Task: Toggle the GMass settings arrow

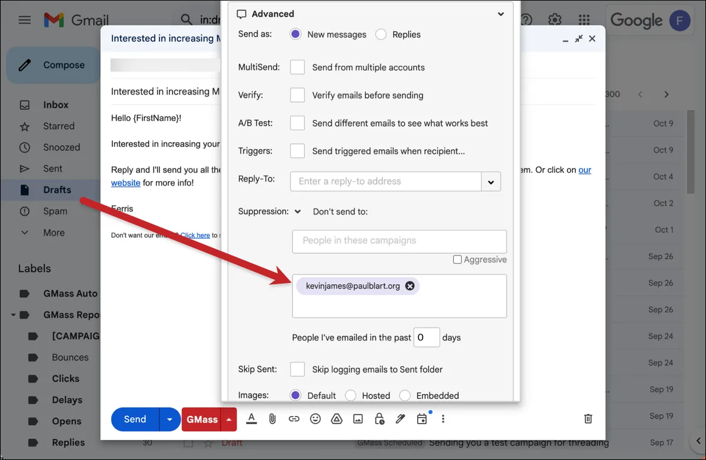Action: 229,419
